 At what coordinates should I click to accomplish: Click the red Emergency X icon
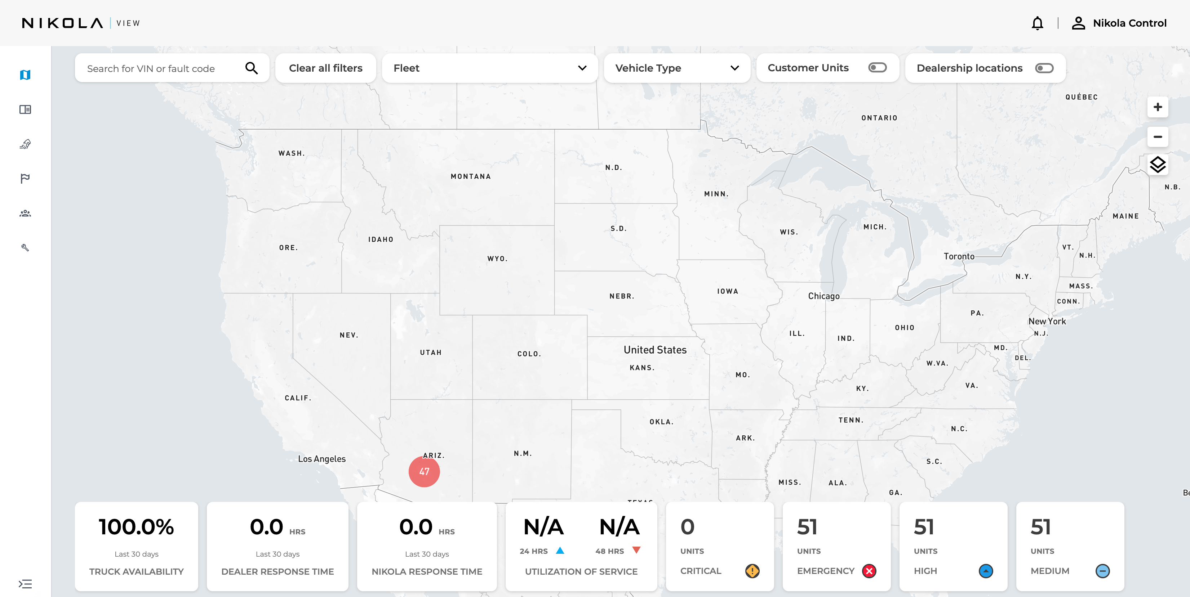coord(869,571)
